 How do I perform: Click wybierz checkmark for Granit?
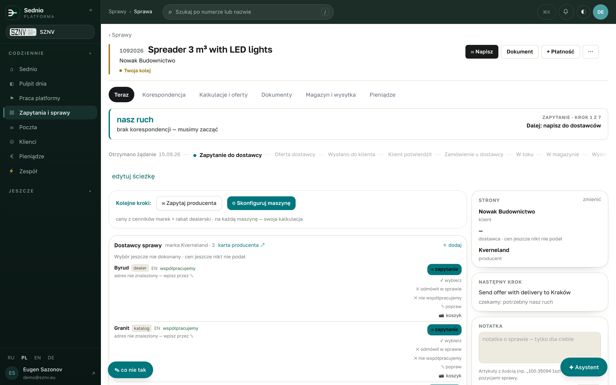tap(451, 341)
